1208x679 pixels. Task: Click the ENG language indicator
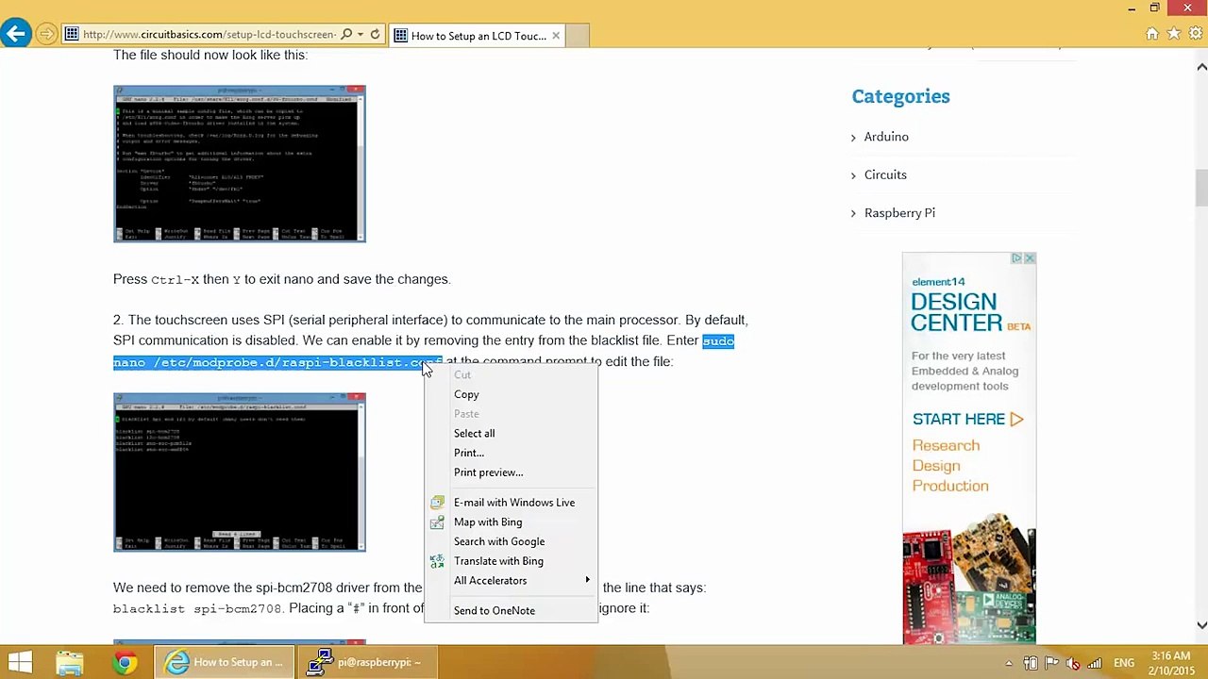[1124, 663]
